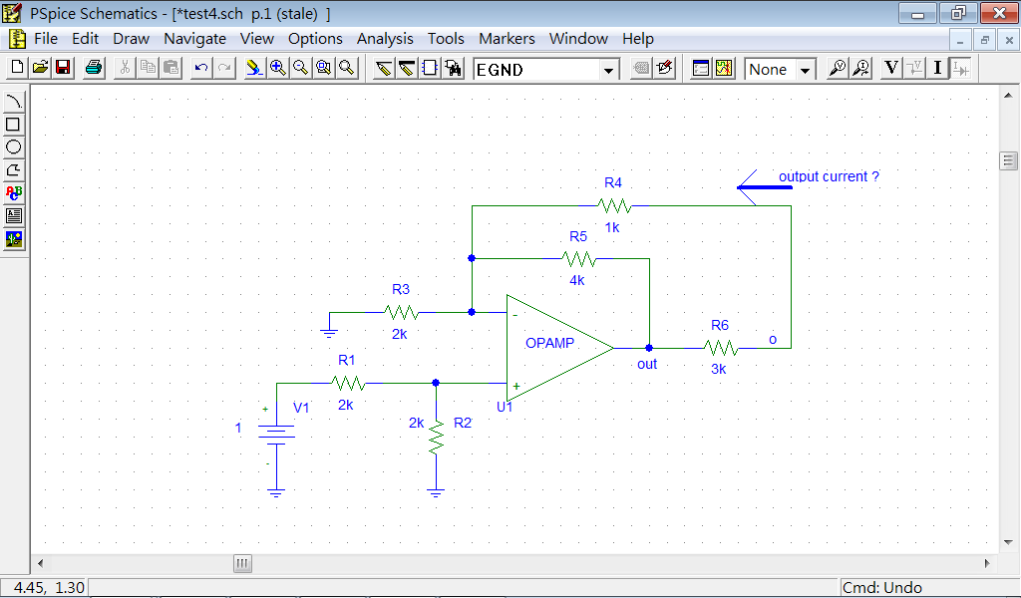Open the Navigate menu
Image resolution: width=1021 pixels, height=598 pixels.
click(194, 39)
